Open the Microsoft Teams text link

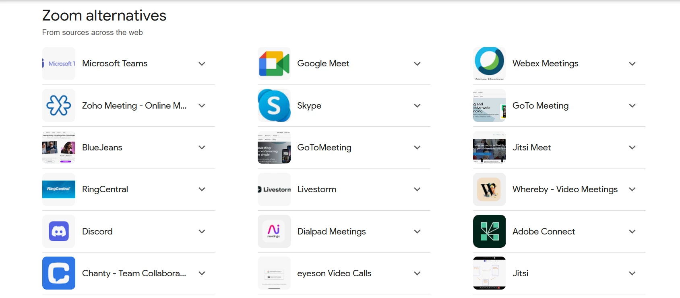tap(115, 64)
